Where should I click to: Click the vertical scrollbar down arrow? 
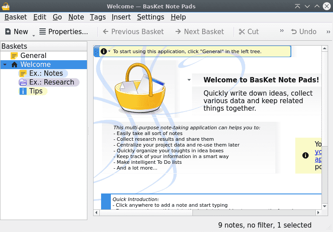(x=325, y=206)
